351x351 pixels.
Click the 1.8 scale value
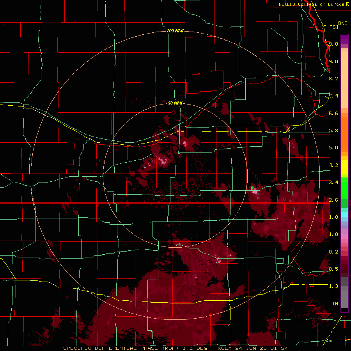point(333,217)
